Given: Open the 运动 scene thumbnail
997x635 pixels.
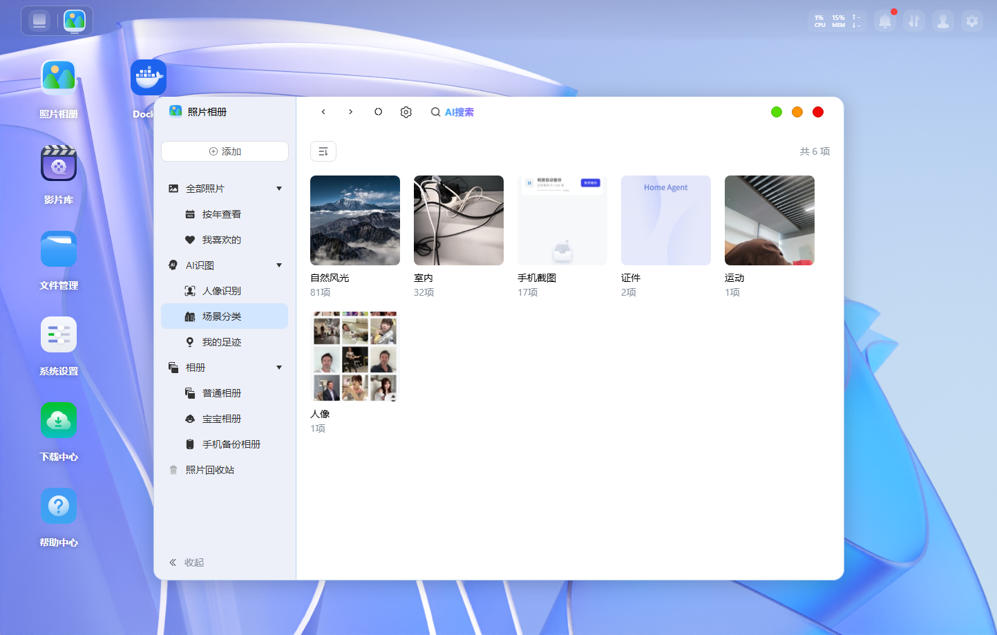Looking at the screenshot, I should tap(770, 220).
